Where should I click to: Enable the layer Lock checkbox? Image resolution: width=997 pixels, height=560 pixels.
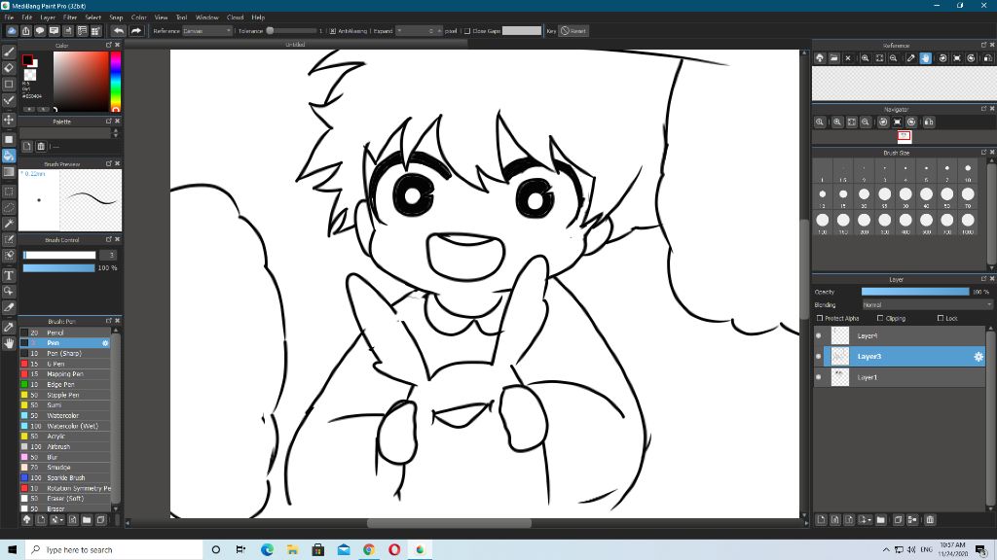coord(941,318)
